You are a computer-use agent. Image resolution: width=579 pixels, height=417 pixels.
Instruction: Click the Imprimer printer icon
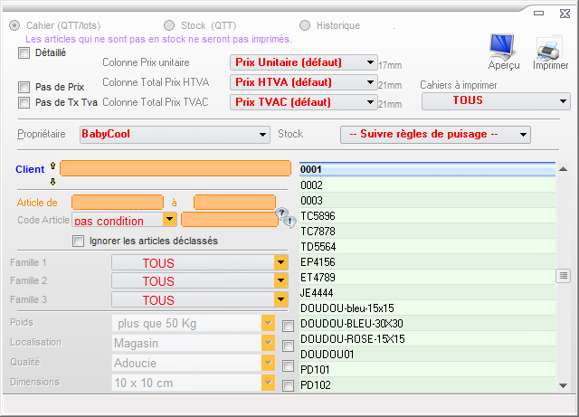point(550,47)
